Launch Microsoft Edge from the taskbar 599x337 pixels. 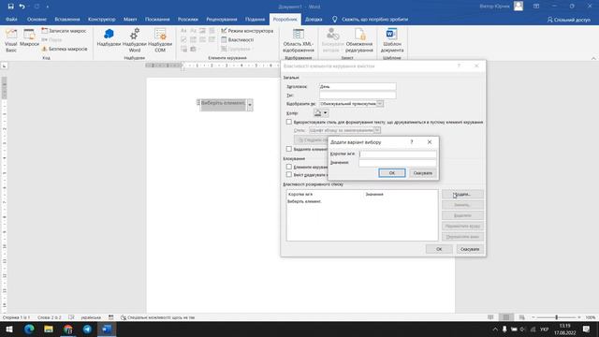pos(29,329)
